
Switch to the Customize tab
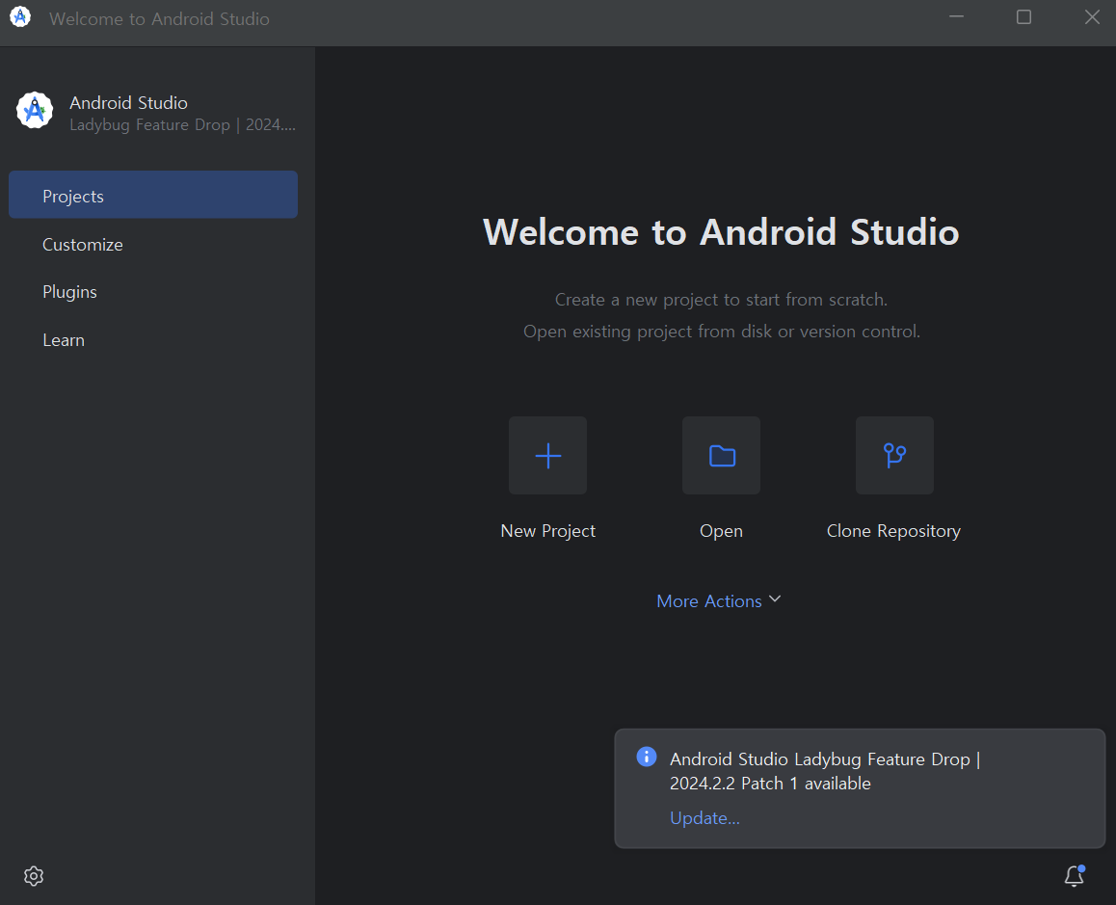click(x=153, y=244)
